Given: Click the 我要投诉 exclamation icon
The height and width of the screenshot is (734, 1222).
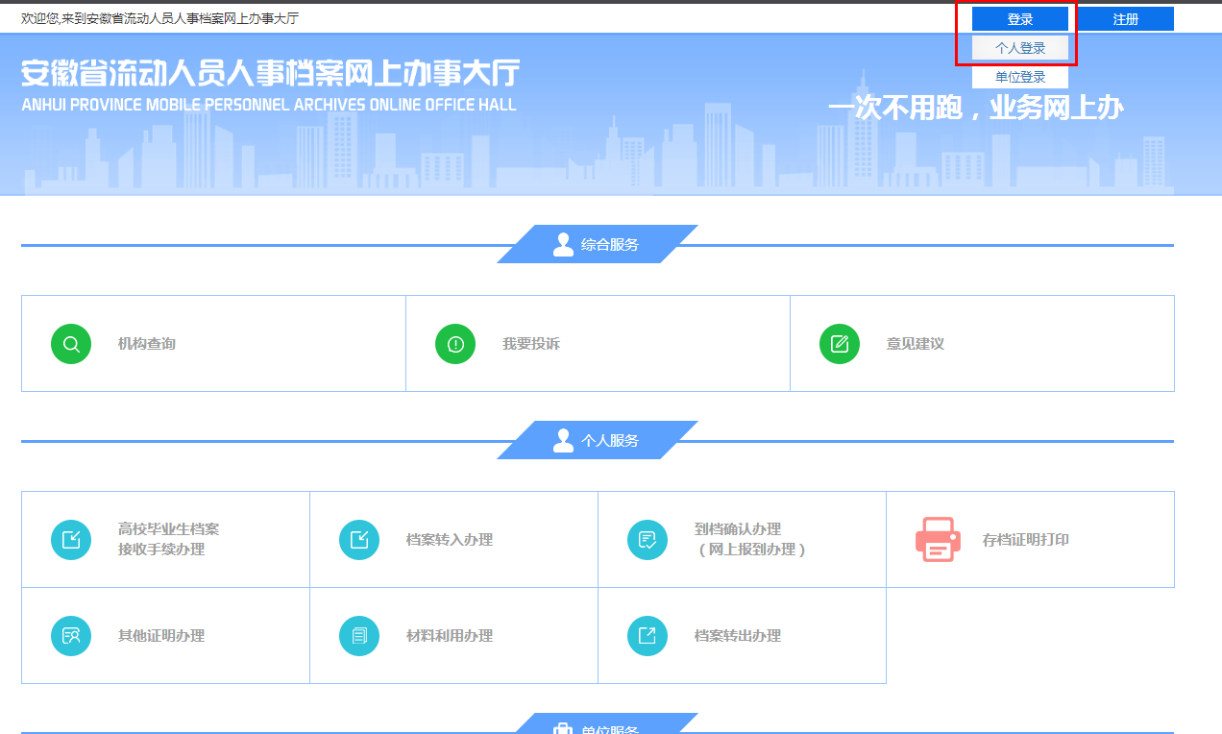Looking at the screenshot, I should (455, 344).
